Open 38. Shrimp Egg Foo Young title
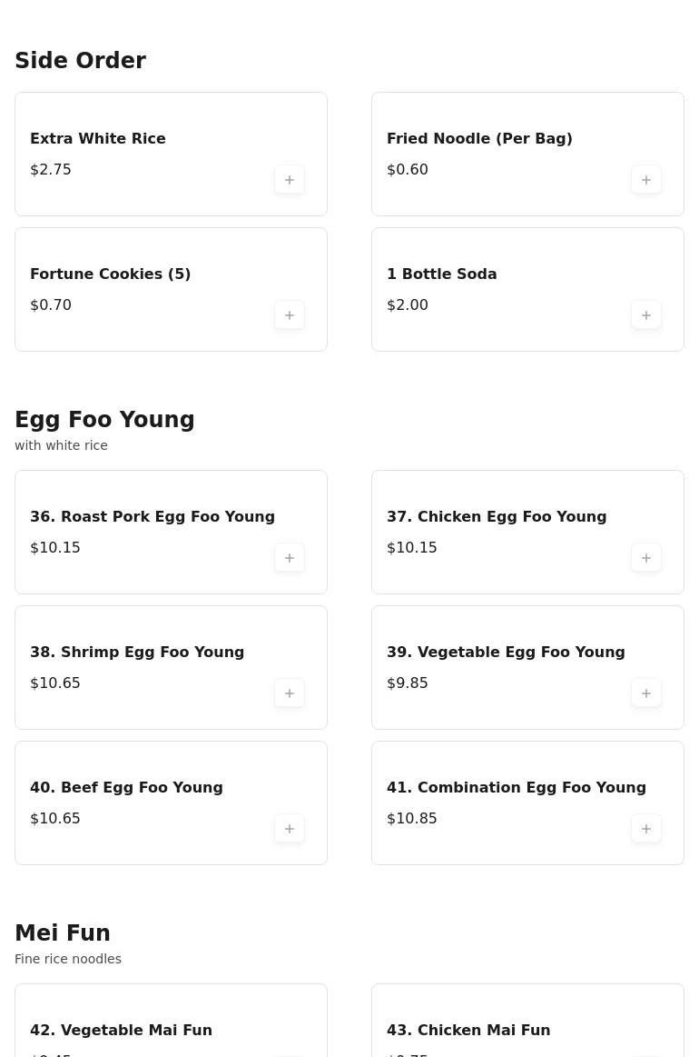Viewport: 699px width, 1057px height. tap(137, 653)
